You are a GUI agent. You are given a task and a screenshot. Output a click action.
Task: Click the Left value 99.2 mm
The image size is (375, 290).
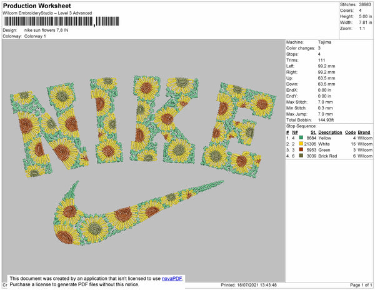pos(326,66)
